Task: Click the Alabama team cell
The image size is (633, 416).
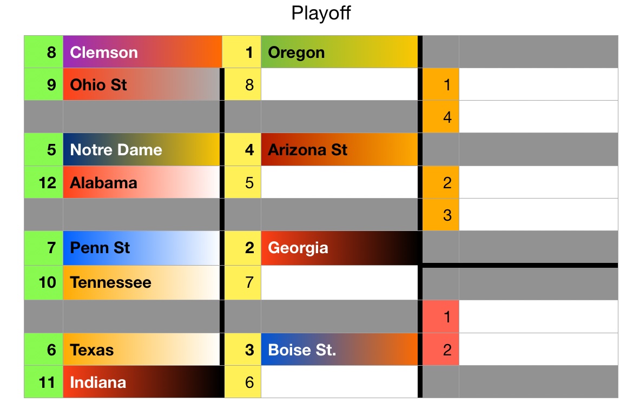Action: [x=141, y=182]
